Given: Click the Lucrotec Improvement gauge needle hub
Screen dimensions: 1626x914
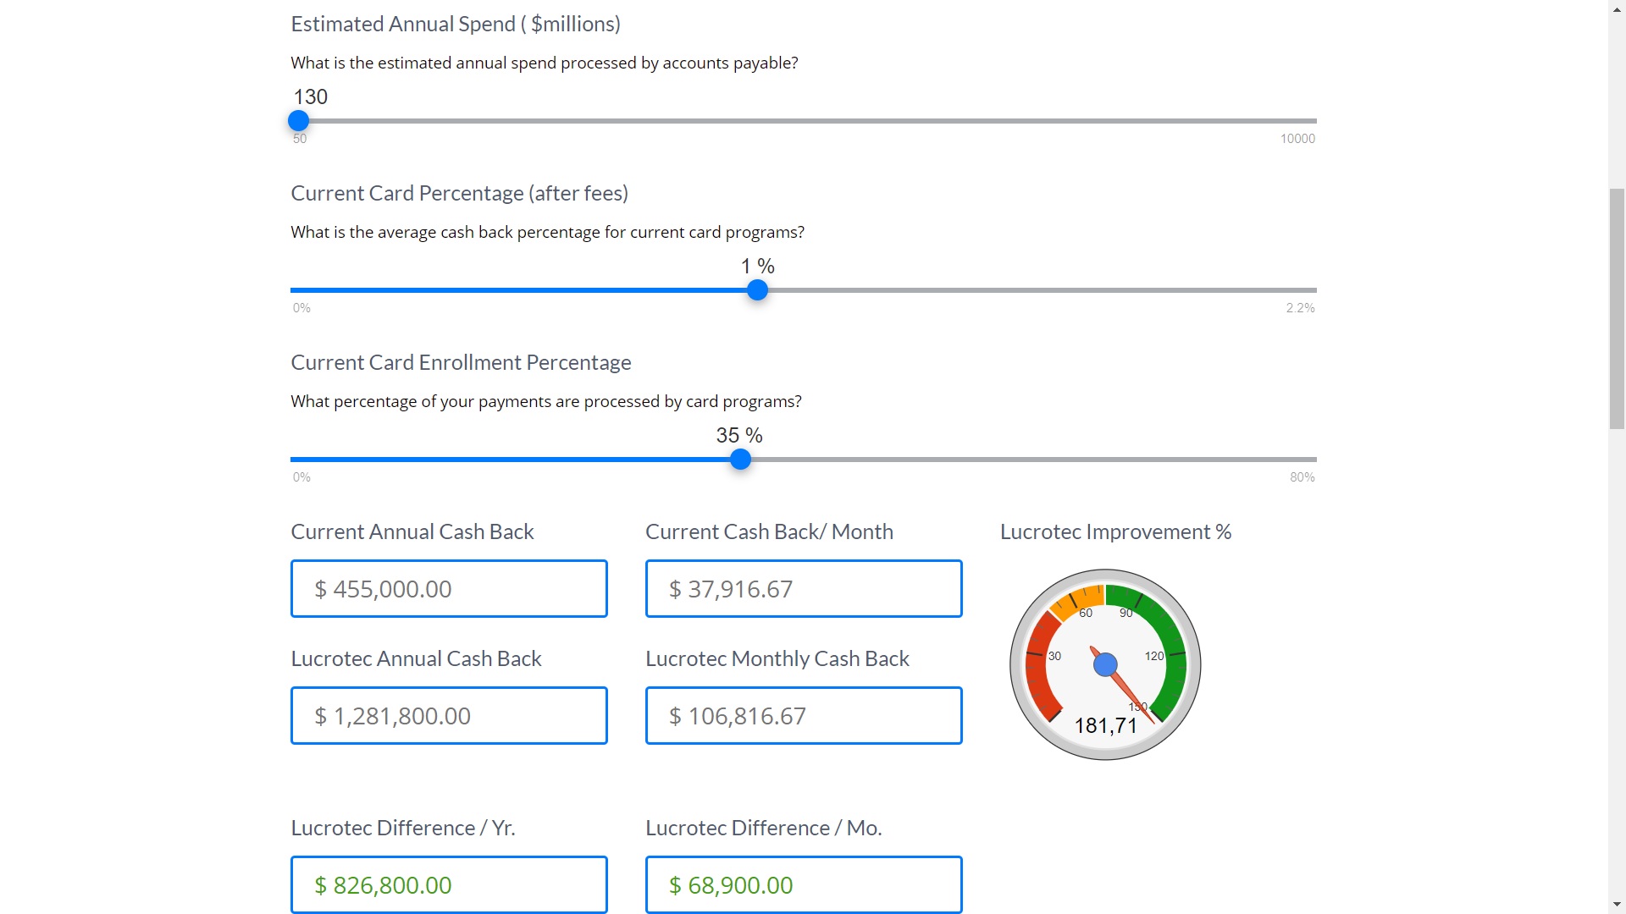Looking at the screenshot, I should tap(1105, 665).
